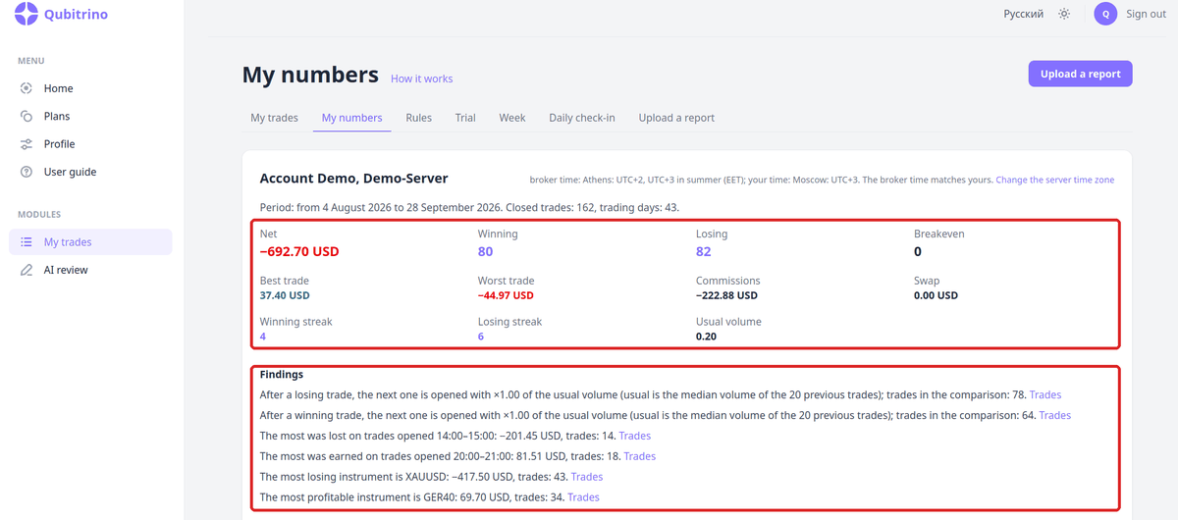Click the Plans icon in sidebar

[27, 116]
